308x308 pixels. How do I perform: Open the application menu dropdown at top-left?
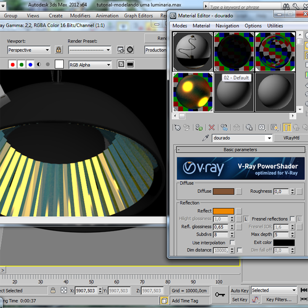(x=3, y=6)
